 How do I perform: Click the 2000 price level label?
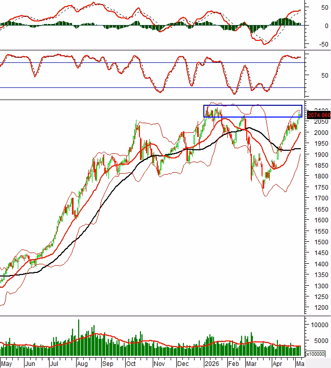321,132
